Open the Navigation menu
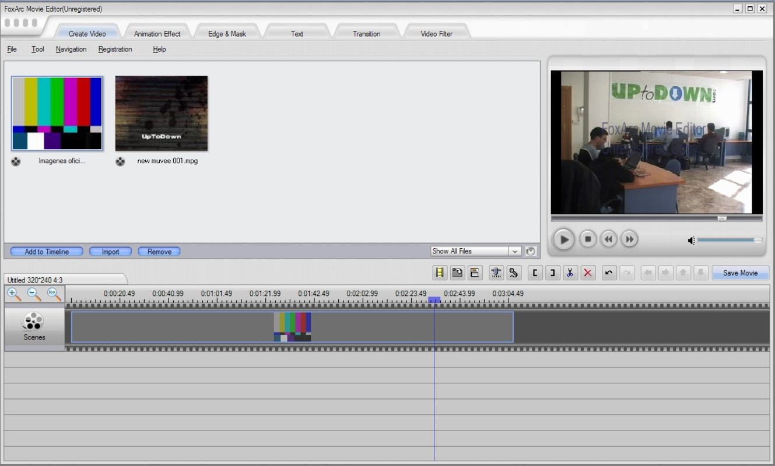775x466 pixels. 71,49
